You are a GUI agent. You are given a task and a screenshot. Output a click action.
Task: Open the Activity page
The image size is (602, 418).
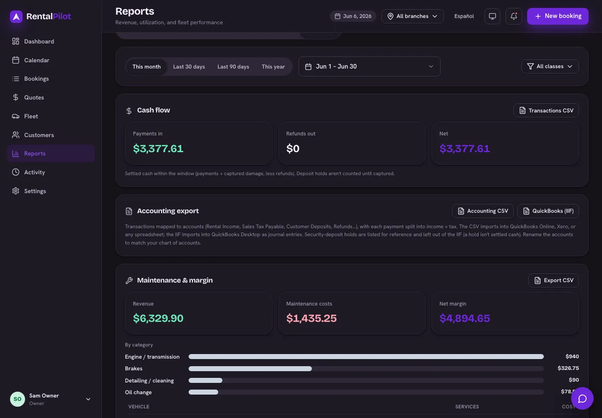pos(51,172)
